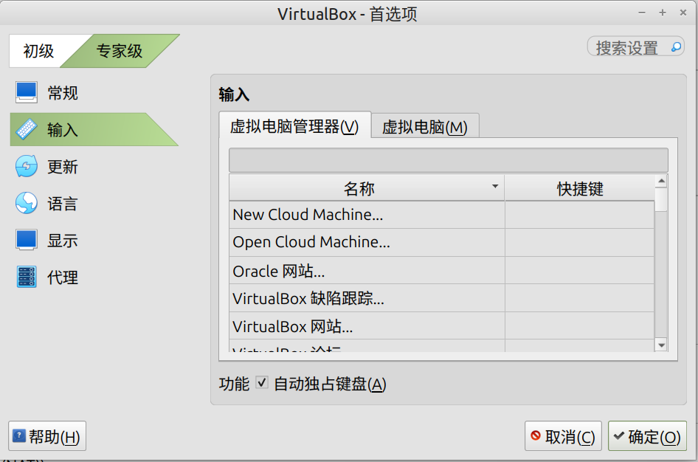Click shortcut cell for New Cloud Machine
The width and height of the screenshot is (698, 462).
point(580,215)
